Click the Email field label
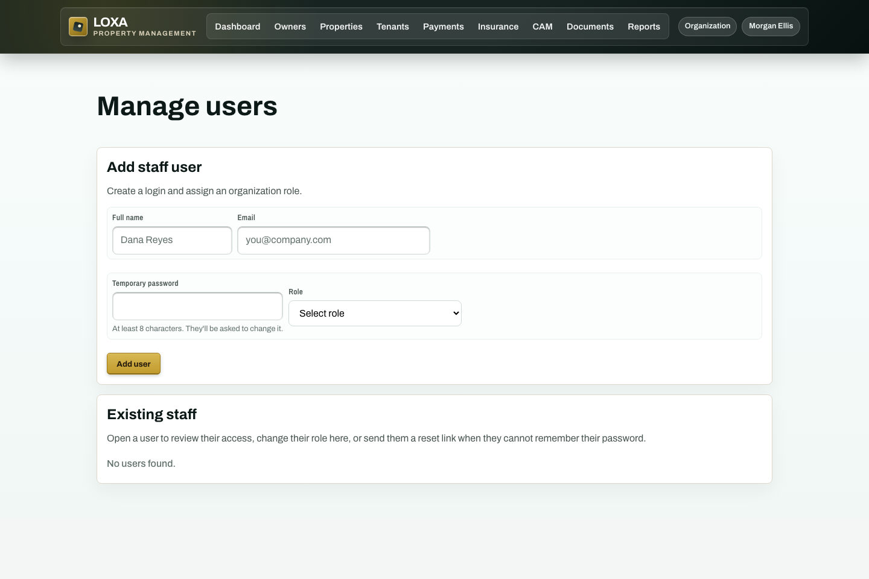Viewport: 869px width, 579px height. point(246,218)
